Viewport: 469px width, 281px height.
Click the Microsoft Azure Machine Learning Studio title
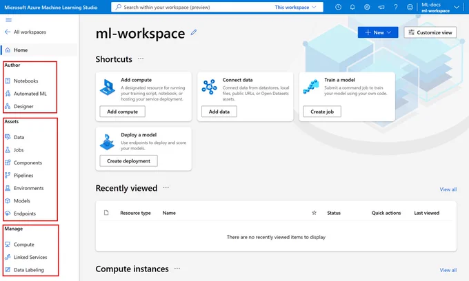[x=51, y=7]
